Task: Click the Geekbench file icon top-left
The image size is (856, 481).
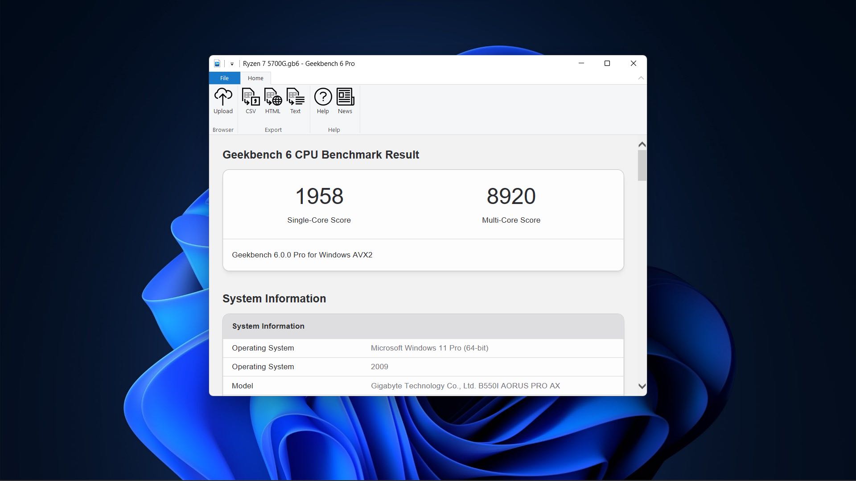Action: click(218, 63)
